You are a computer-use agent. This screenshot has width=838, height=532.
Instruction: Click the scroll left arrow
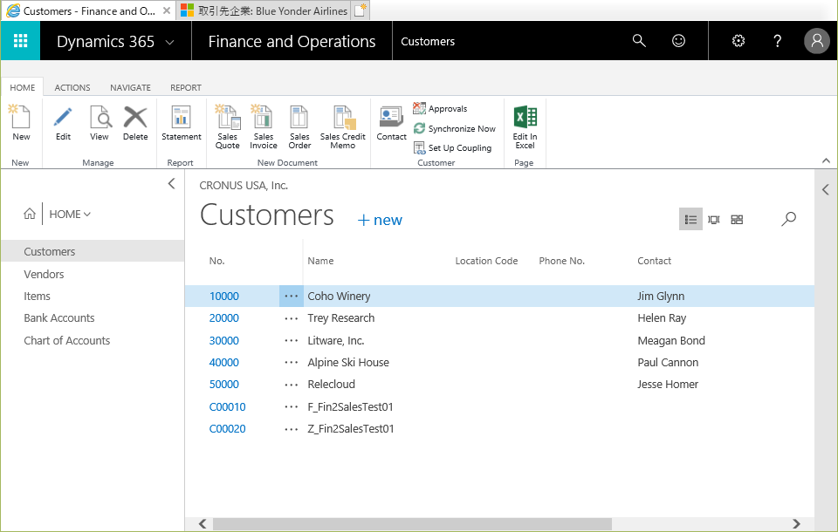click(x=203, y=524)
